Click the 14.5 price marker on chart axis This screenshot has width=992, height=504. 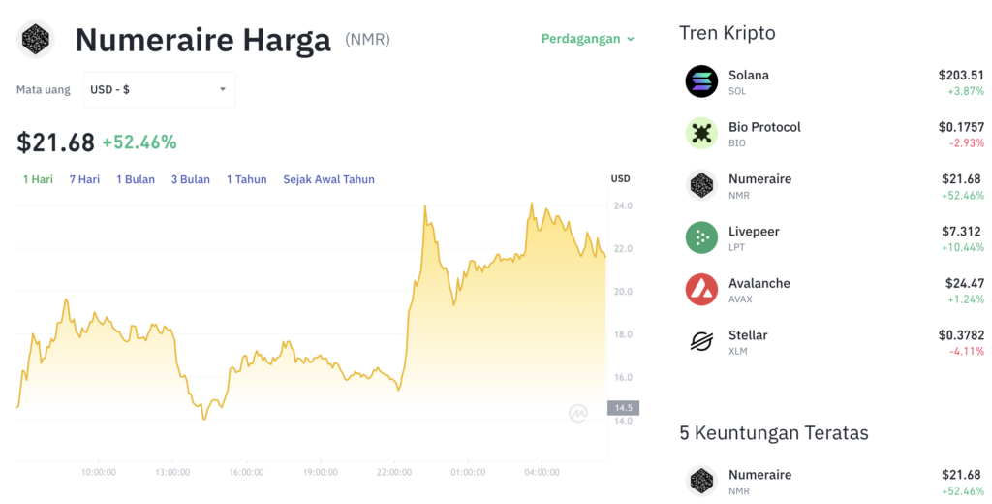click(x=622, y=408)
